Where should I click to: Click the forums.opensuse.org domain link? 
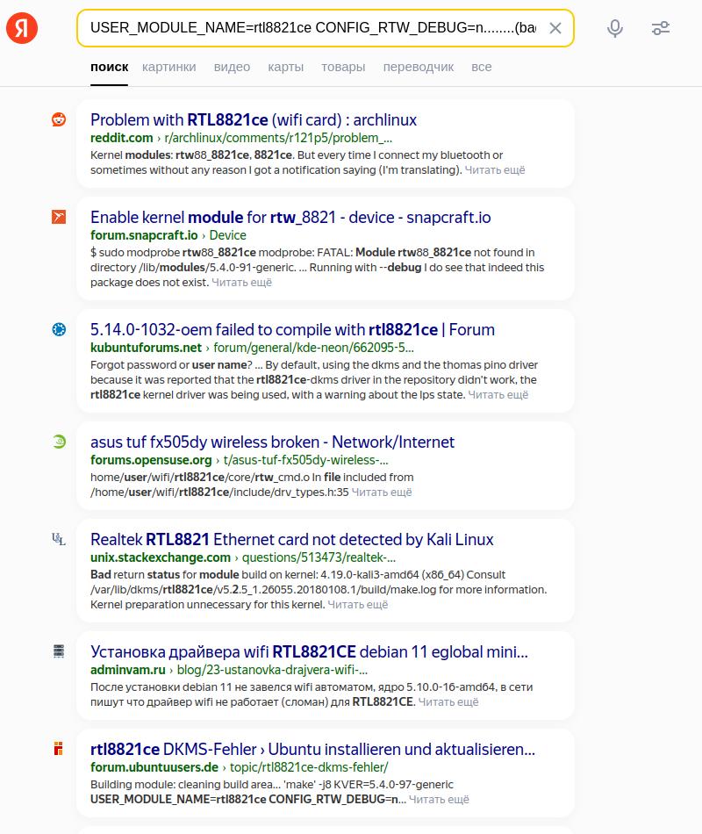tap(151, 460)
